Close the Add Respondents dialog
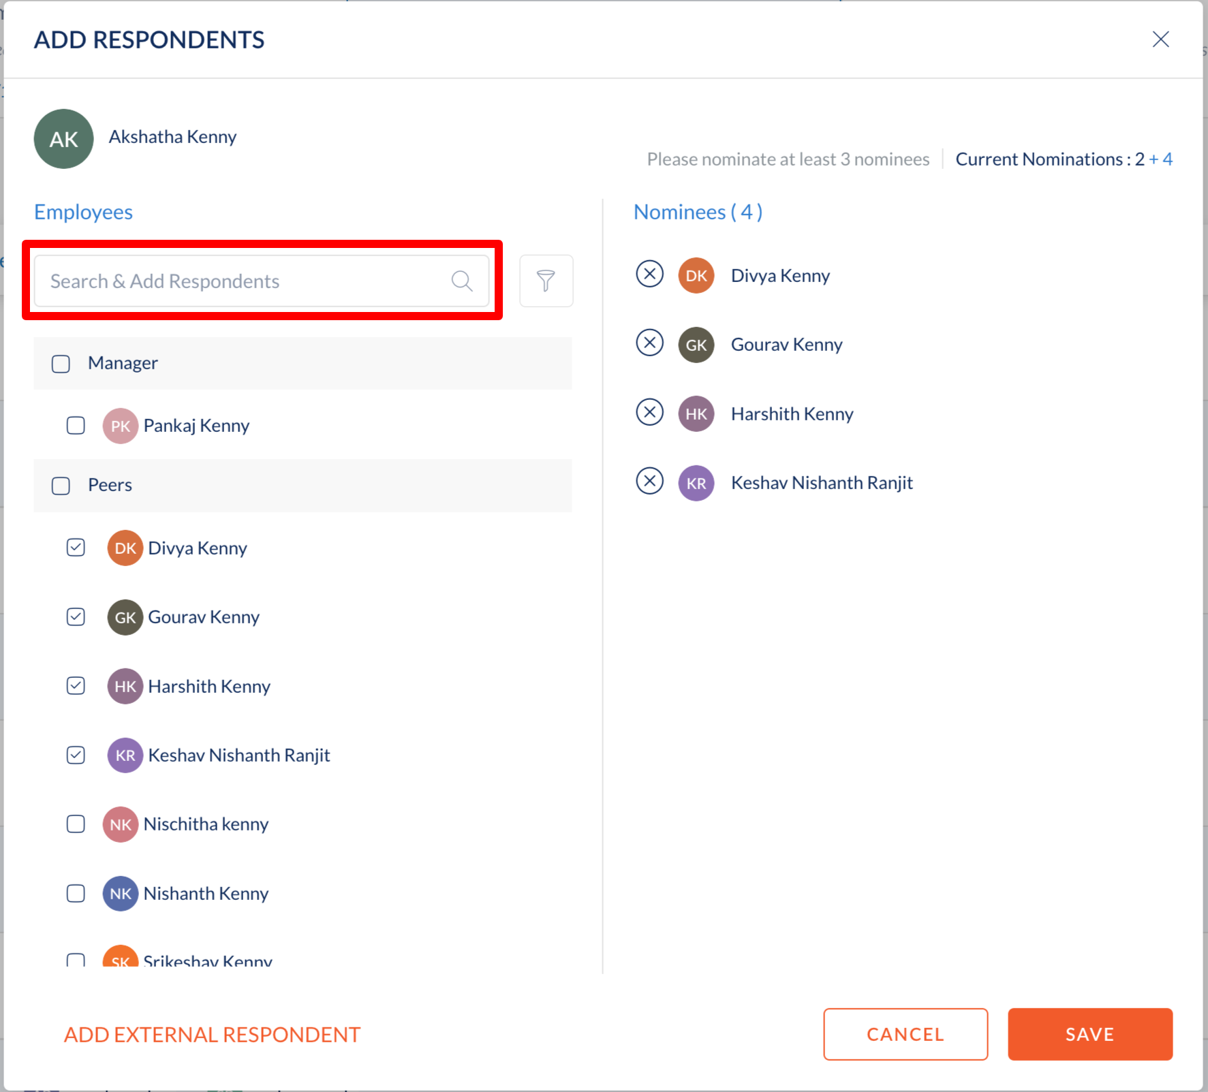The image size is (1208, 1092). click(x=1160, y=40)
